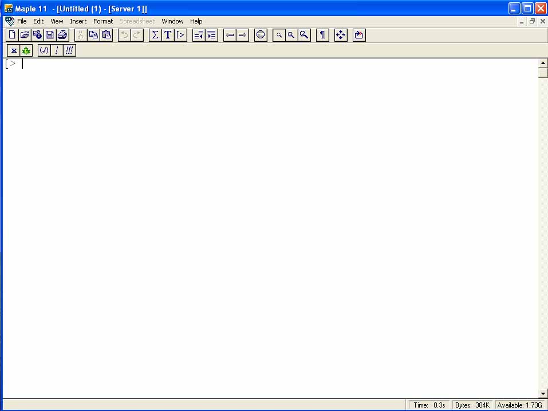Click the 'Bytes: 384K' status entry
This screenshot has height=411, width=548.
(x=472, y=405)
